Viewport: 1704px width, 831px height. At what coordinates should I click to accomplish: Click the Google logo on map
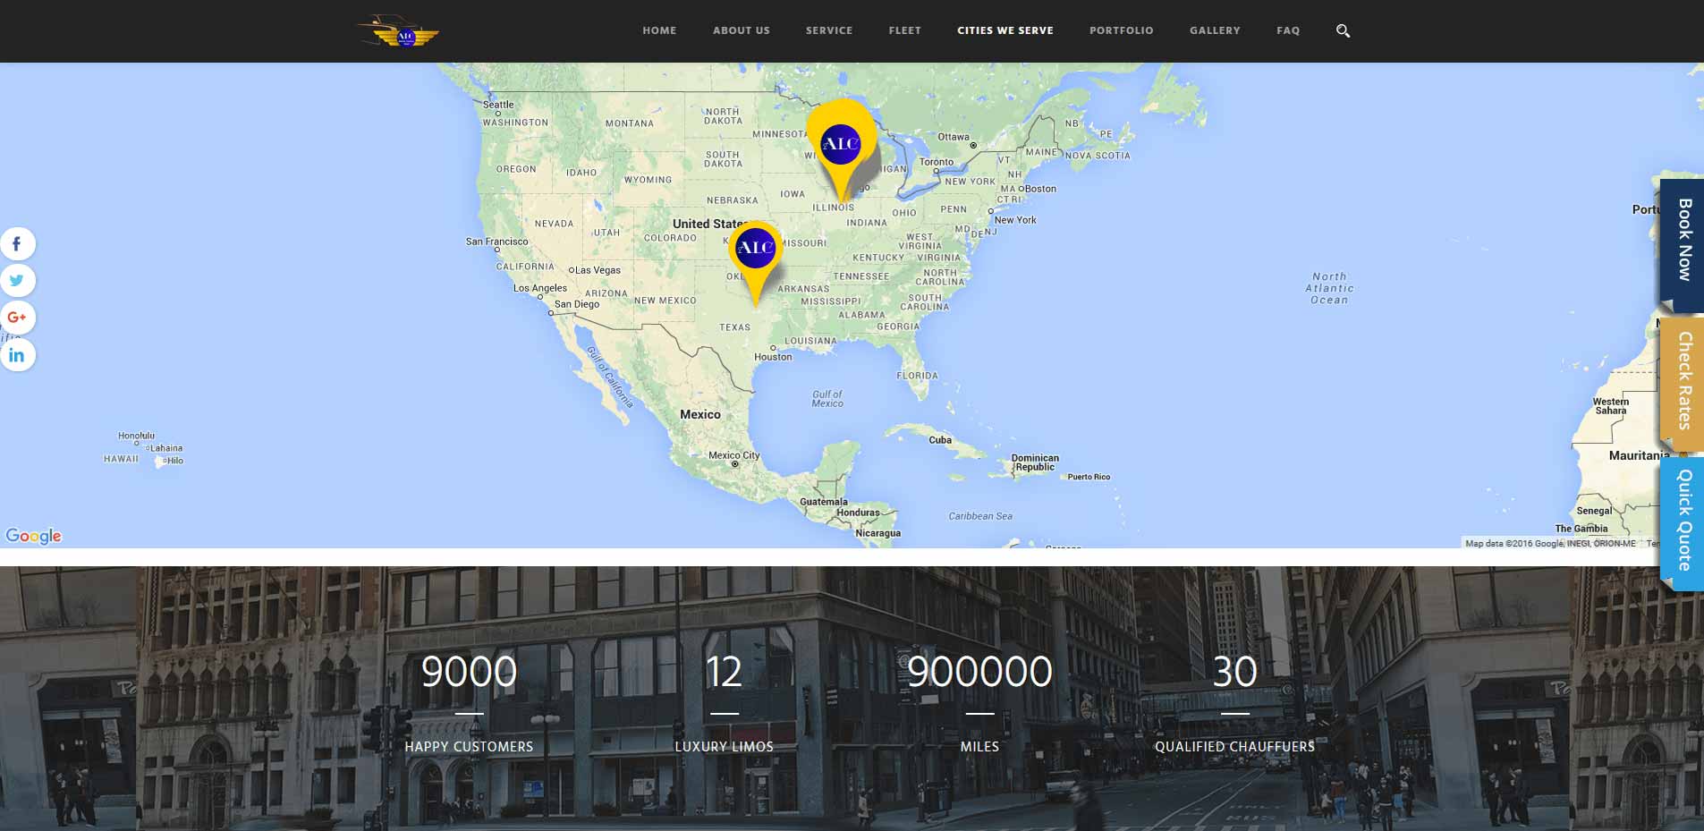point(33,536)
